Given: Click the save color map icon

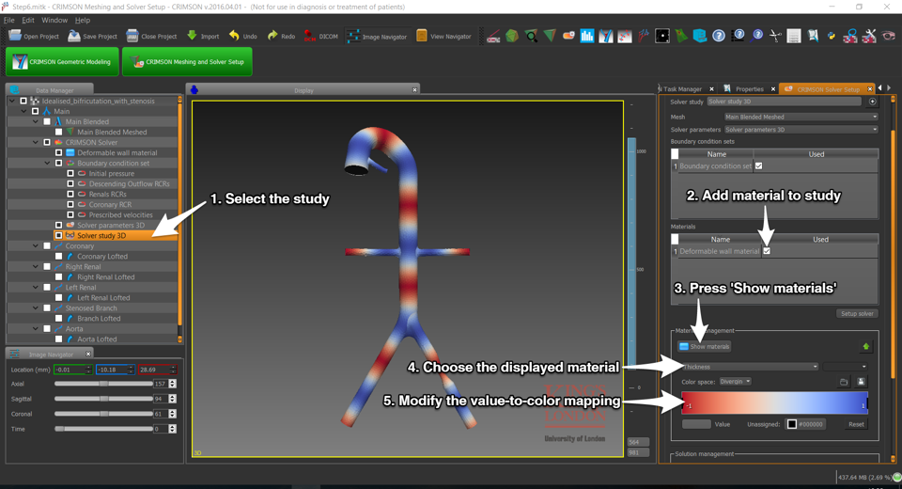Looking at the screenshot, I should point(861,382).
